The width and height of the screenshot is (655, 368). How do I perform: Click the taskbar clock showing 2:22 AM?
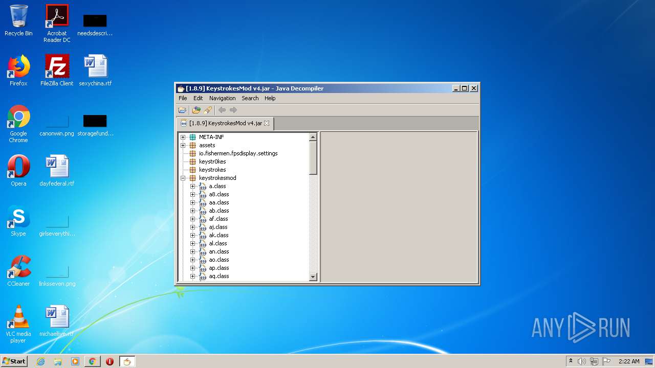[629, 361]
